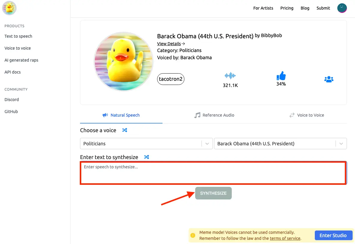Switch to the Natural Speech tab
This screenshot has height=244, width=355.
[x=121, y=115]
